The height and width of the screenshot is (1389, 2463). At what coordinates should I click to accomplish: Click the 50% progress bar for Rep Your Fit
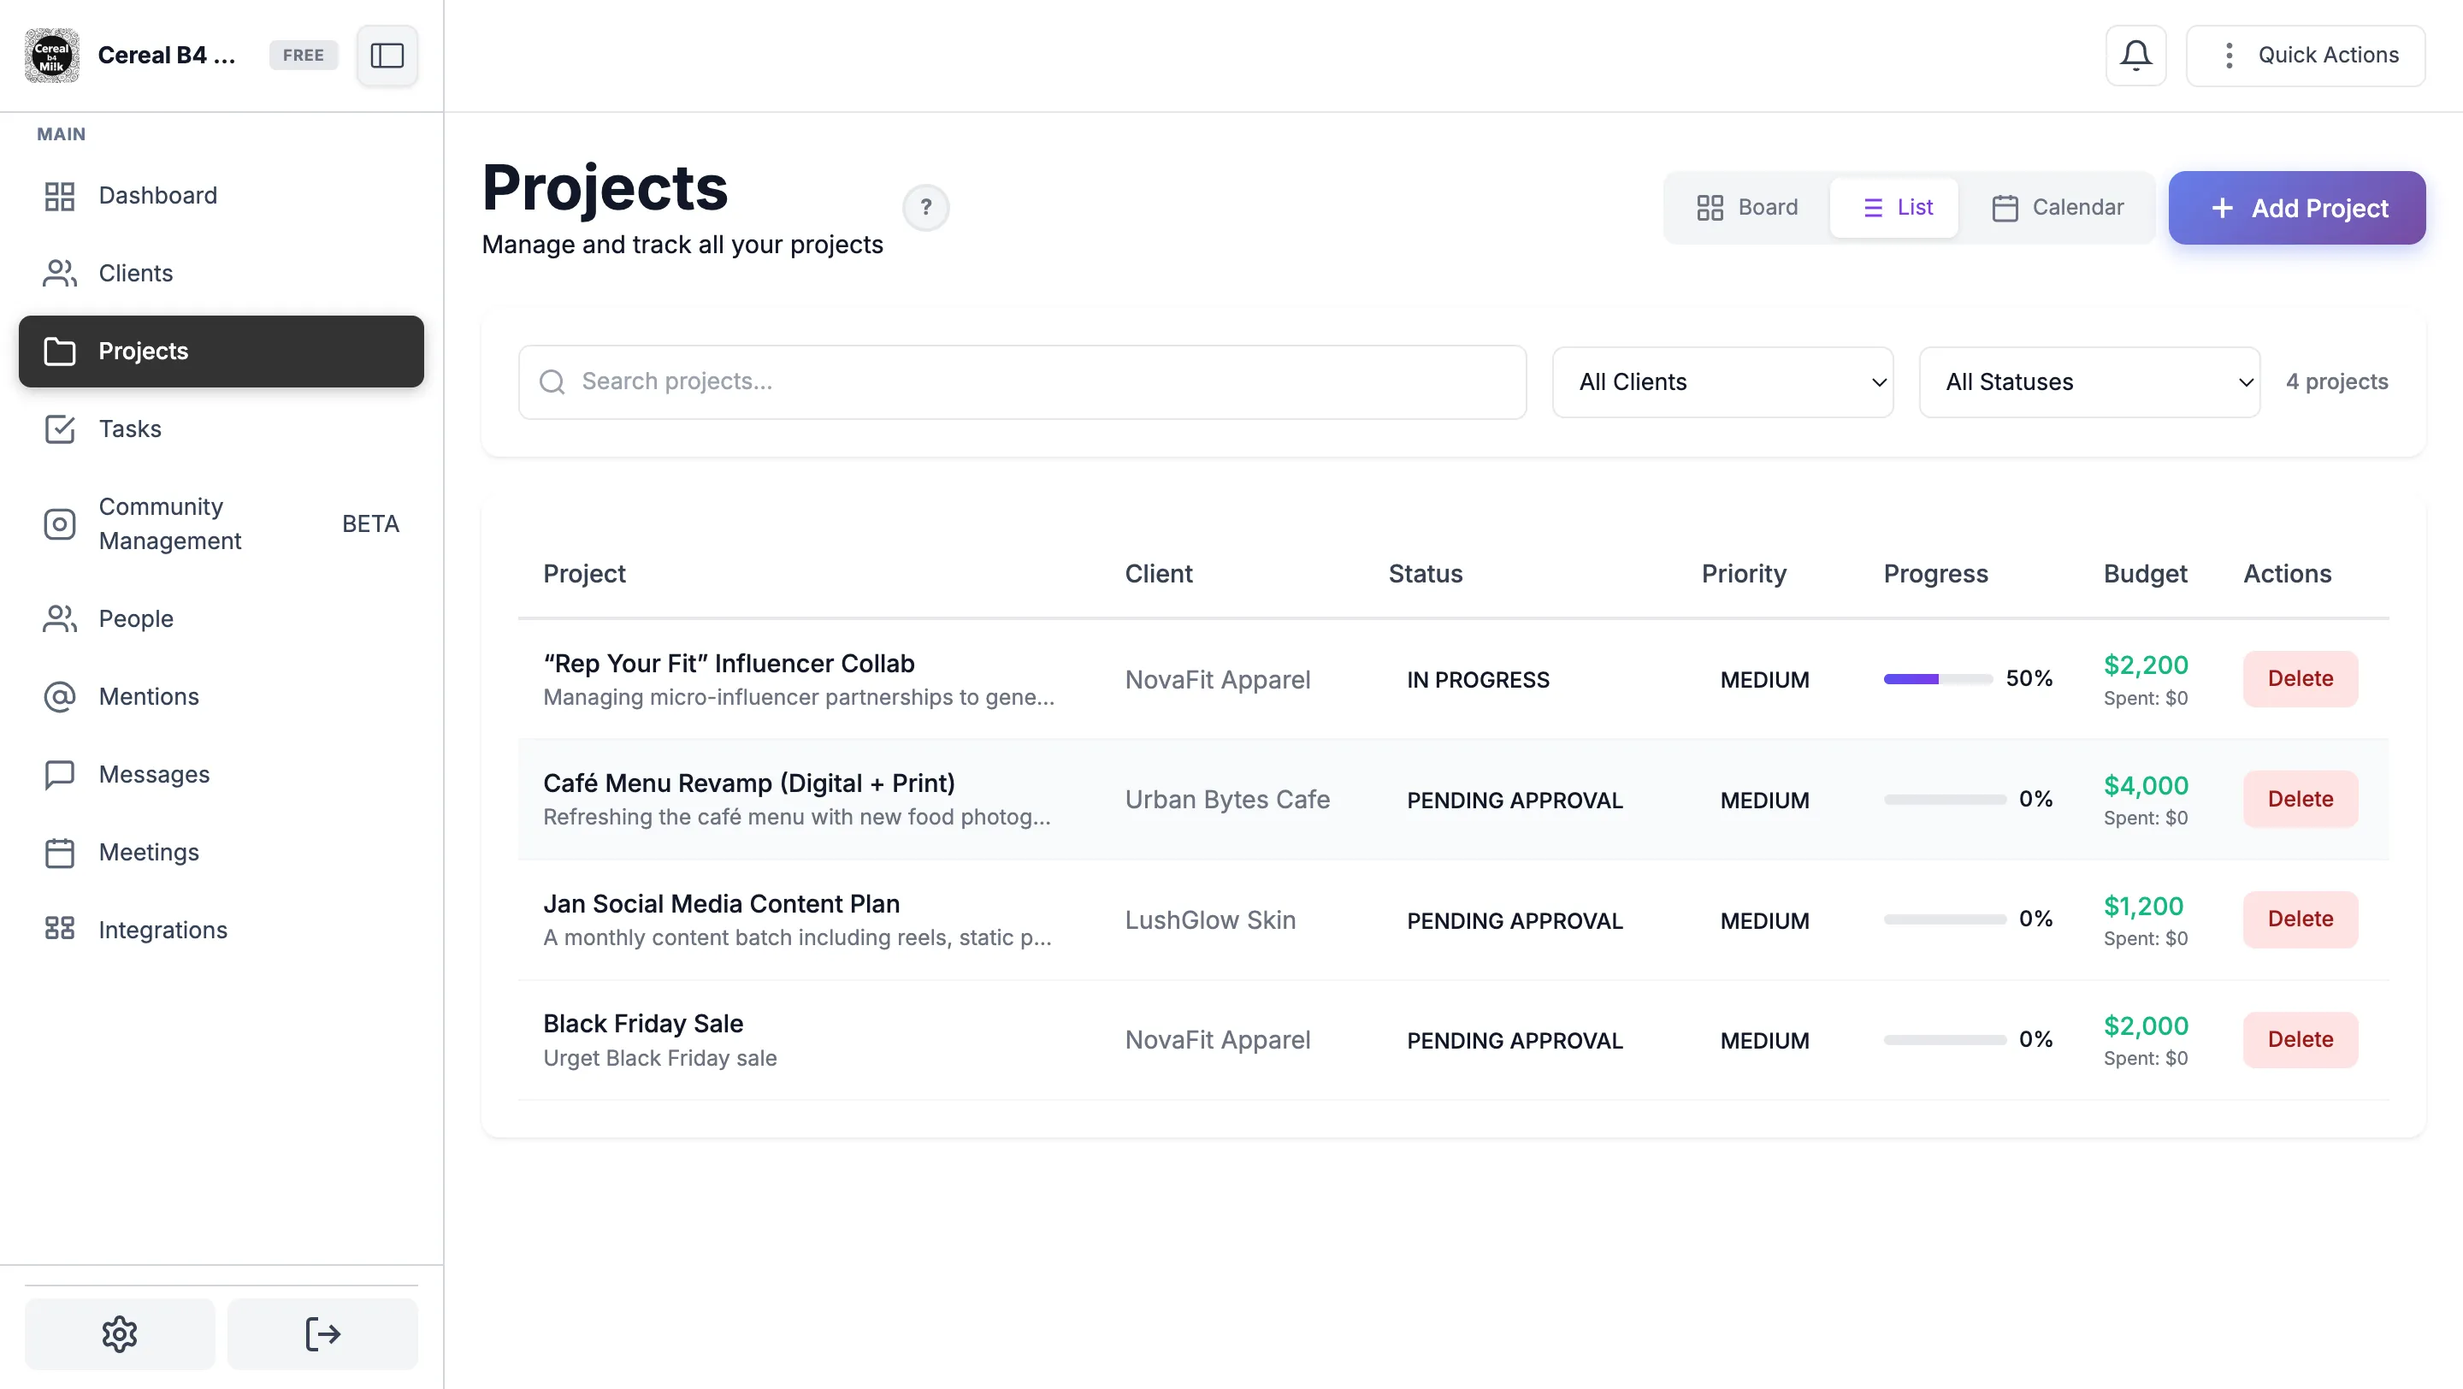[x=1937, y=679]
